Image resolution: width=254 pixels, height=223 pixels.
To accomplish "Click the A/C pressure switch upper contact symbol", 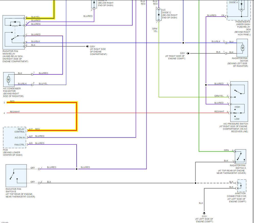I will (x=238, y=92).
